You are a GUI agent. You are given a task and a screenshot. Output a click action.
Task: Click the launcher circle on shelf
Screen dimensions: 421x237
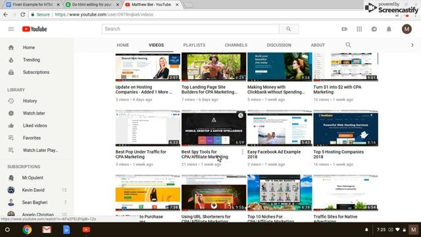7,230
